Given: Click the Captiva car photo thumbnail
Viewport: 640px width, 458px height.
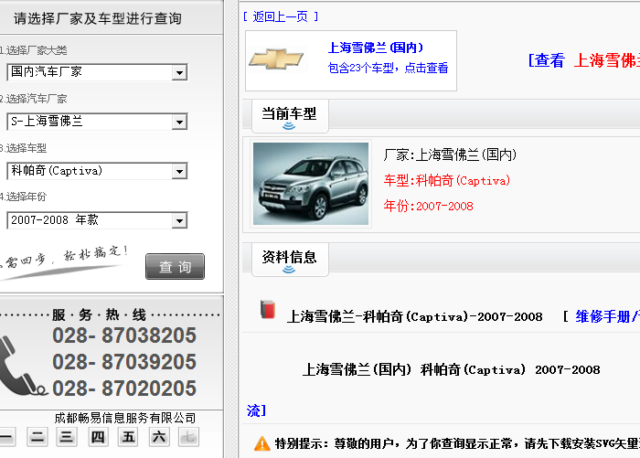Looking at the screenshot, I should click(x=311, y=184).
